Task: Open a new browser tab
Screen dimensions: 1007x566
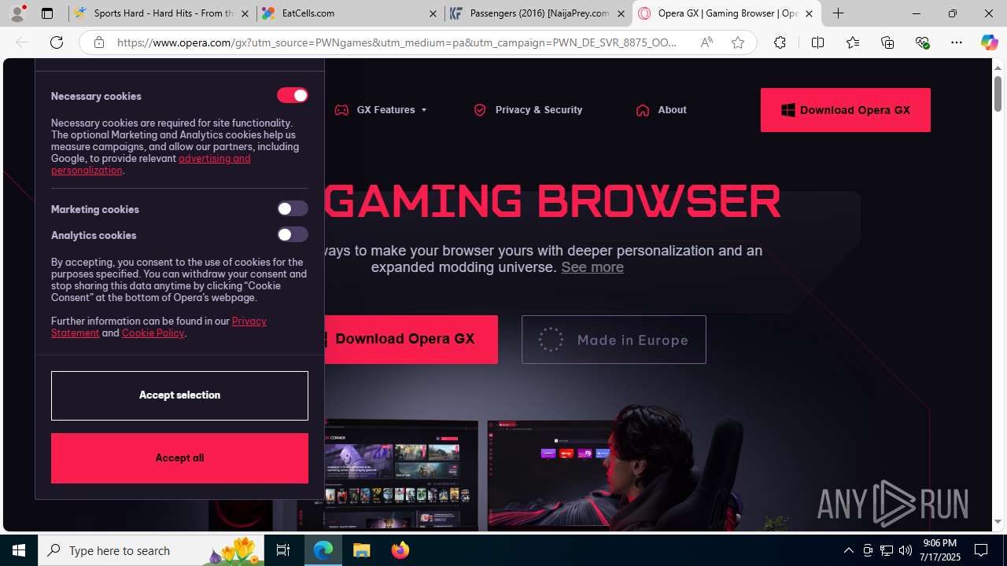Action: 839,13
